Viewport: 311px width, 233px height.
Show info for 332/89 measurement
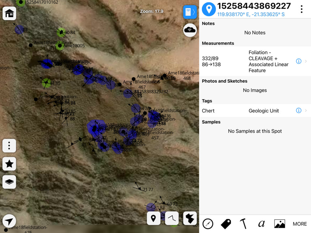point(299,61)
